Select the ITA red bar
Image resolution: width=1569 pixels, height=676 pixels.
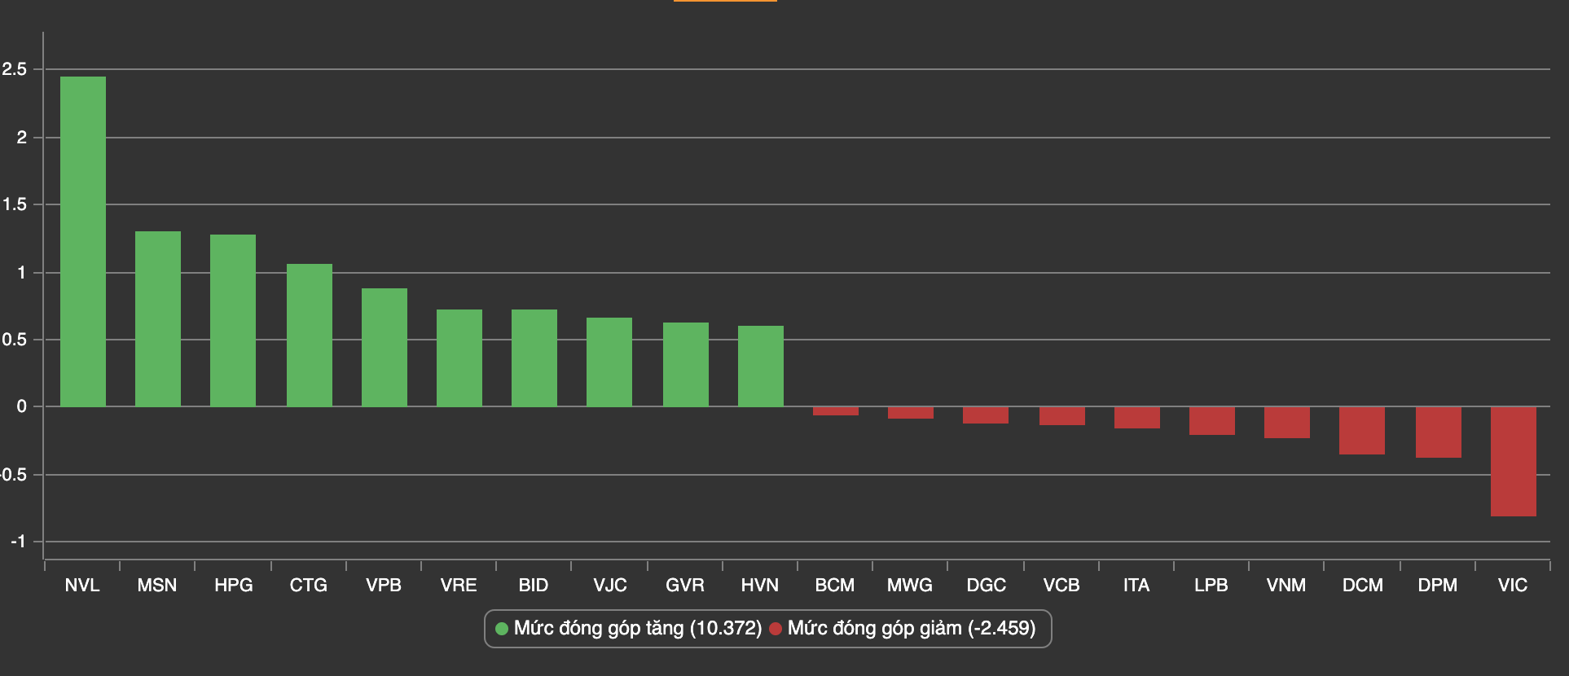tap(1137, 418)
